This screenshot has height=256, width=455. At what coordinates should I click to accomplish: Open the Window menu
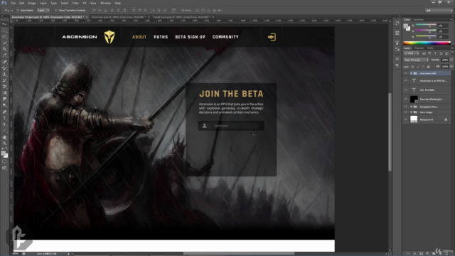(105, 3)
